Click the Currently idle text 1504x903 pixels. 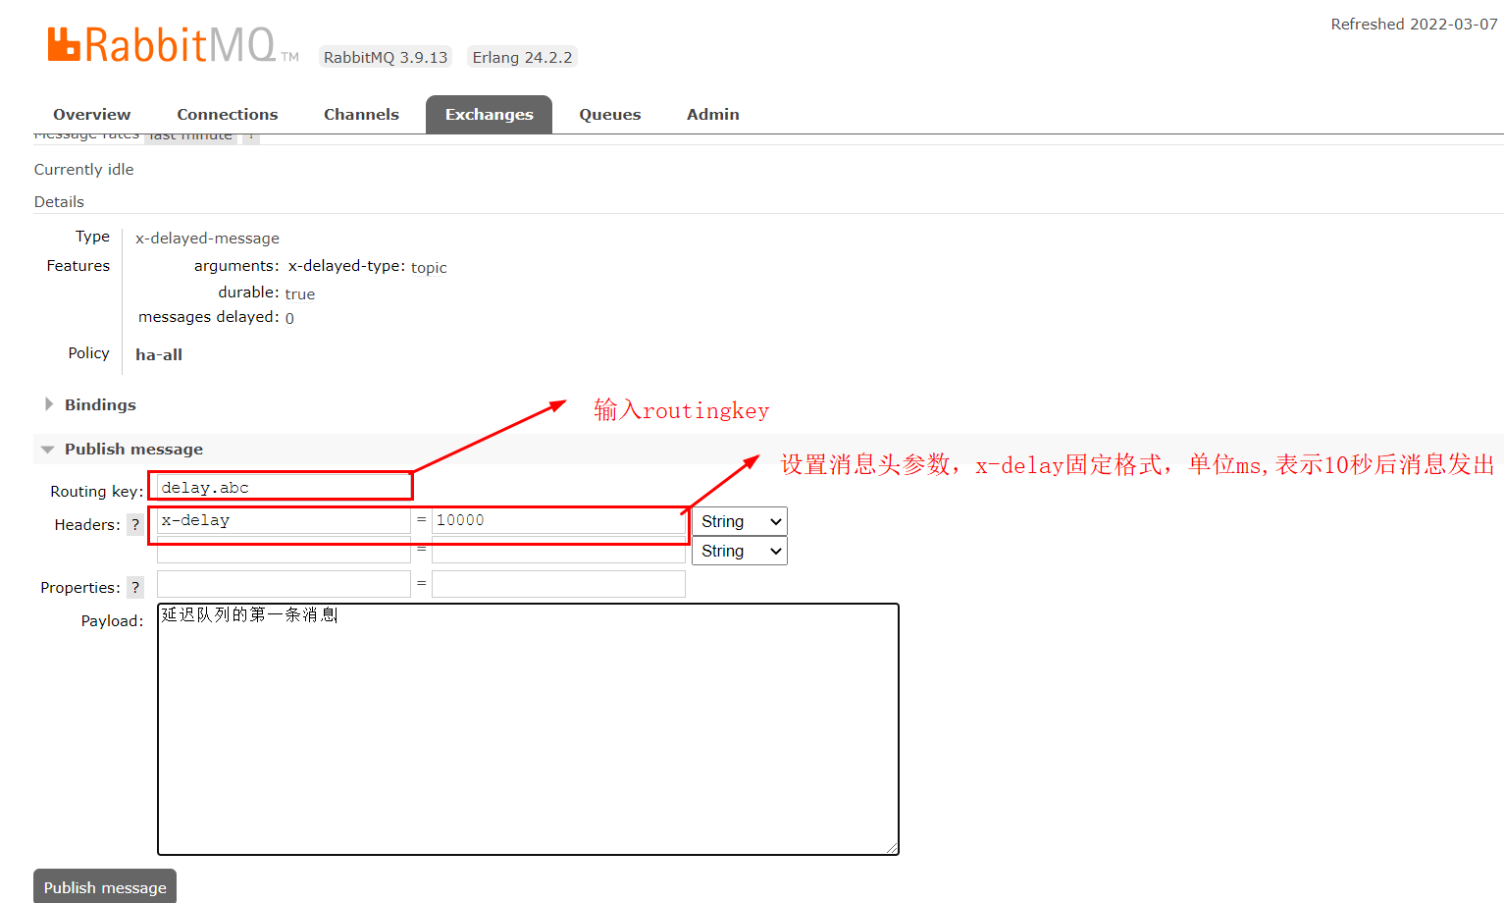pos(84,169)
